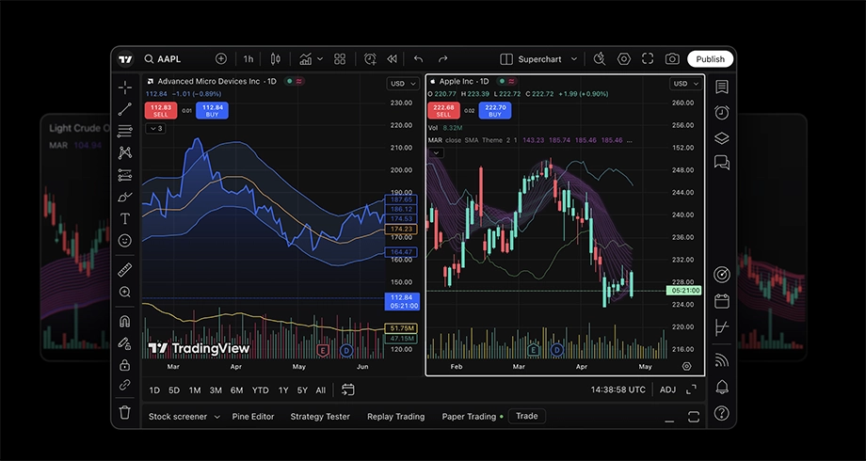Open the help center question-mark icon
866x461 pixels.
tap(722, 413)
